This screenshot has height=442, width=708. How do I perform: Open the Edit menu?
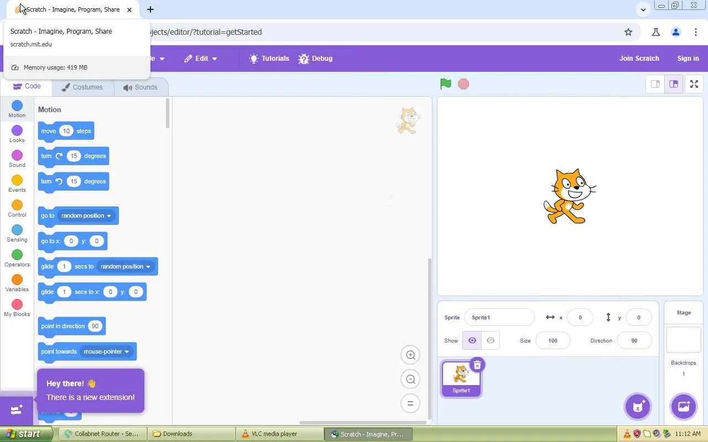click(201, 59)
